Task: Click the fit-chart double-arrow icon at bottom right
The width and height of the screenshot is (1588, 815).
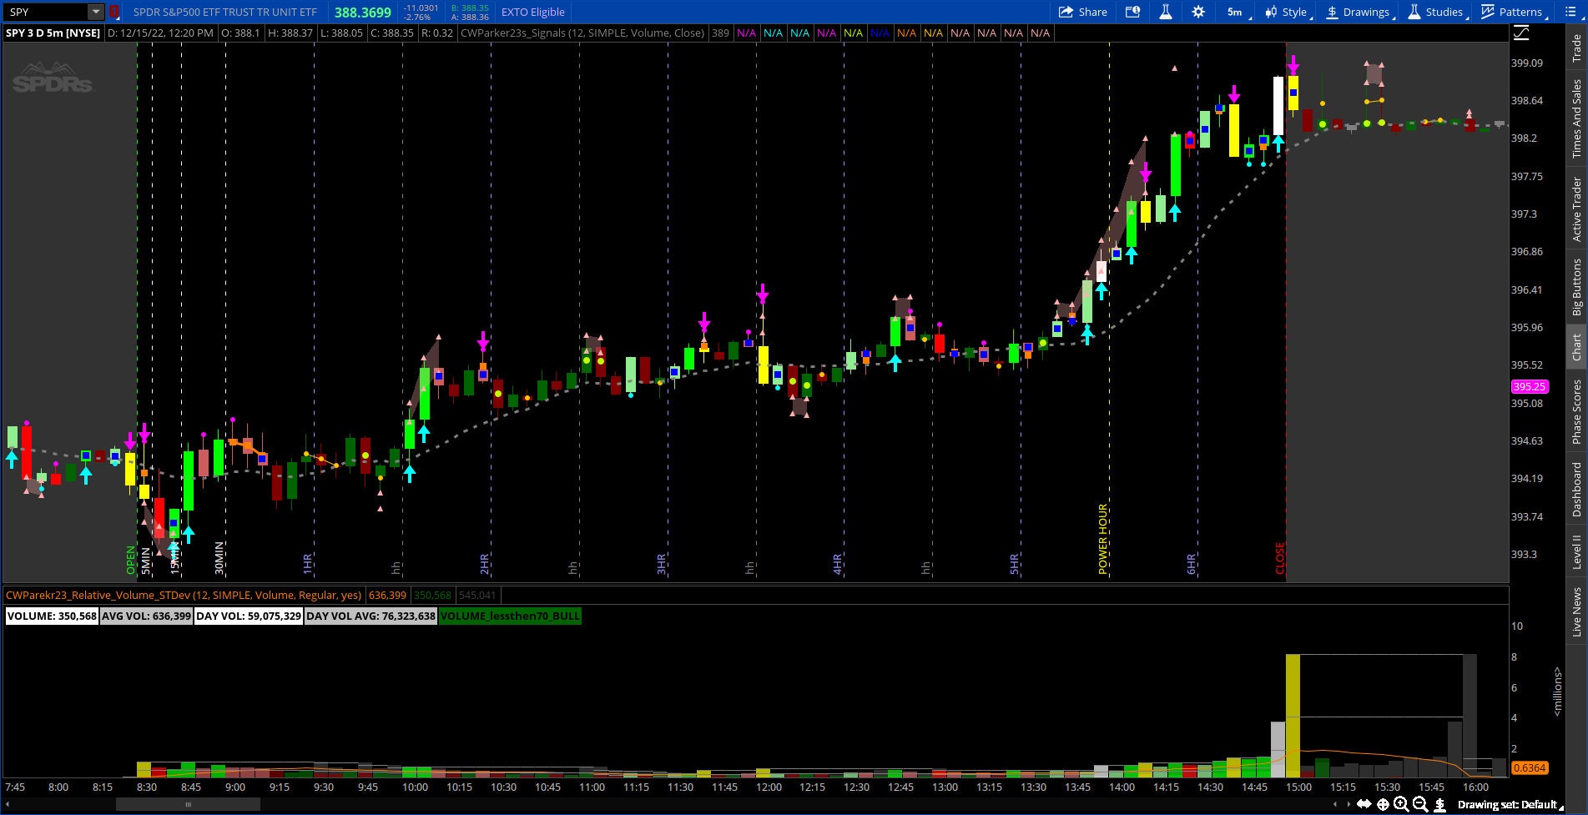Action: tap(1364, 803)
